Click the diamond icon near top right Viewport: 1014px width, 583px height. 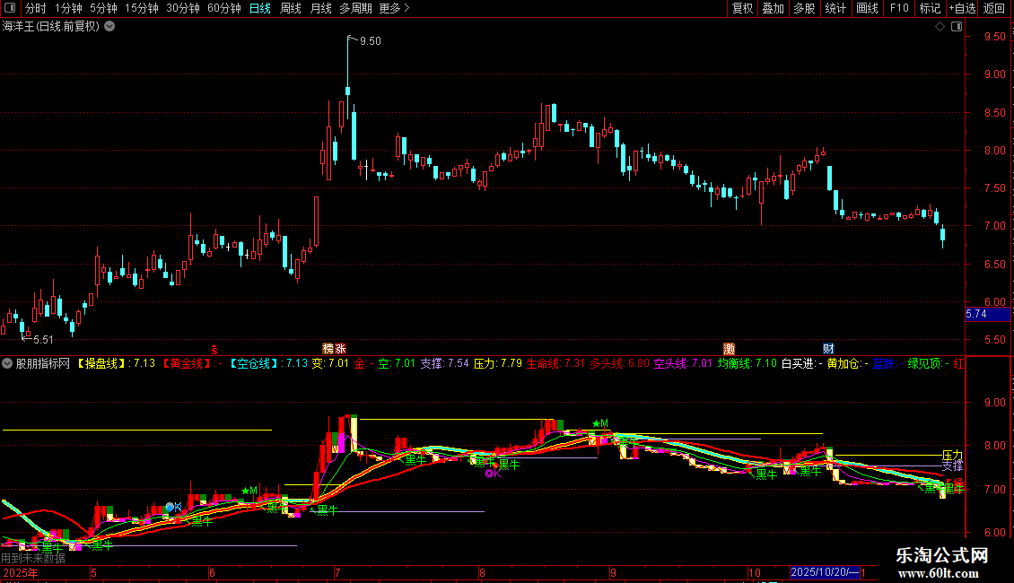[x=940, y=27]
